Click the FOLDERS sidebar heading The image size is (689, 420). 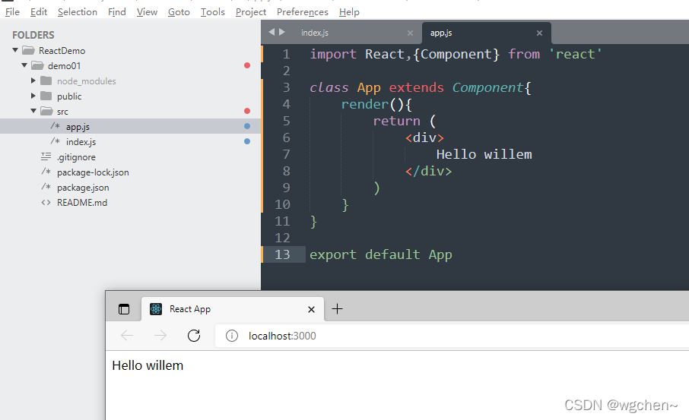pos(33,35)
